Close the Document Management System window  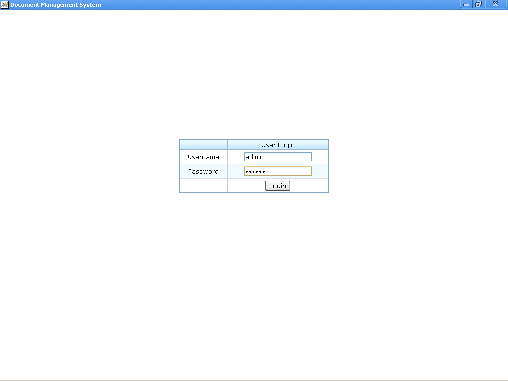(x=495, y=4)
